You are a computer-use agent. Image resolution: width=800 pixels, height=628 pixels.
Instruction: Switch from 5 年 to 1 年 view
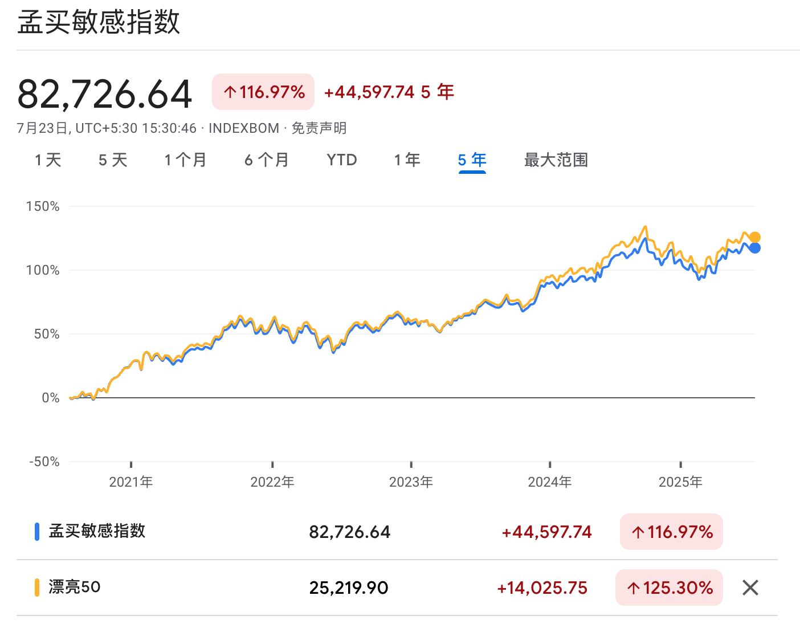[x=407, y=160]
